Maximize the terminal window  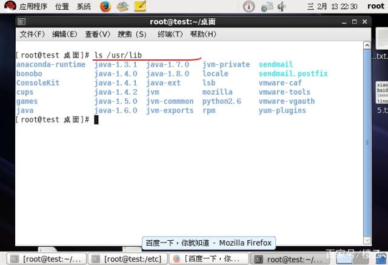(x=354, y=22)
